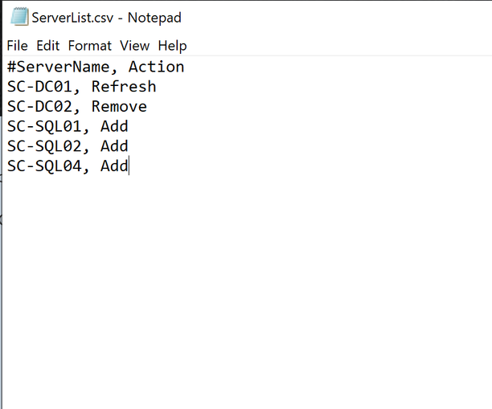Viewport: 492px width, 409px height.
Task: Click the word Remove
Action: pos(118,107)
